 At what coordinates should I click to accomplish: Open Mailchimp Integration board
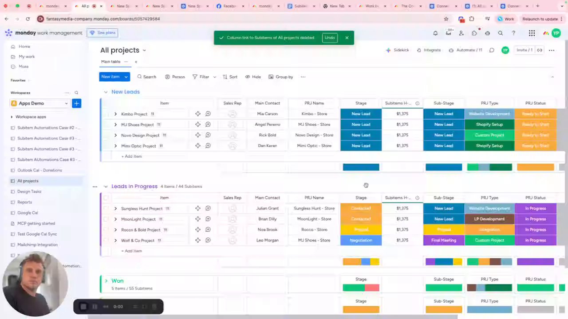[x=37, y=245]
